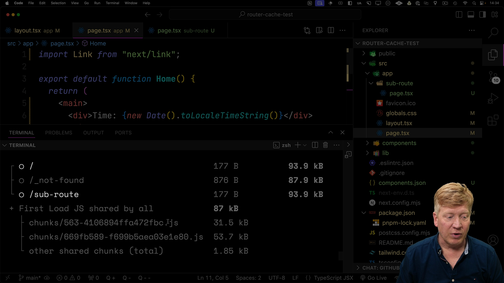Open globals.css in explorer
Screen dimensions: 504x283
pos(401,113)
